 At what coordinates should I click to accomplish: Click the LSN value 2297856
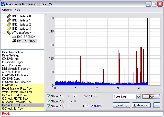(96, 106)
